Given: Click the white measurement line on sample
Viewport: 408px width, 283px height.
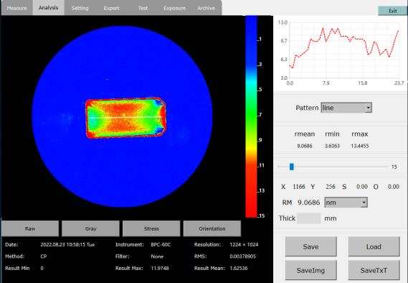Looking at the screenshot, I should (125, 118).
